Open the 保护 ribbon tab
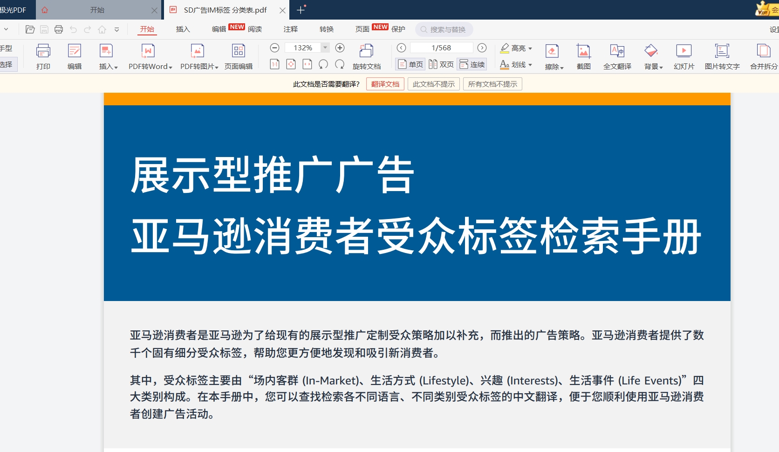This screenshot has width=779, height=452. click(x=398, y=29)
